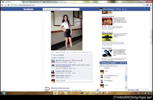Open Windows Start button
The height and width of the screenshot is (100, 153).
(4, 93)
